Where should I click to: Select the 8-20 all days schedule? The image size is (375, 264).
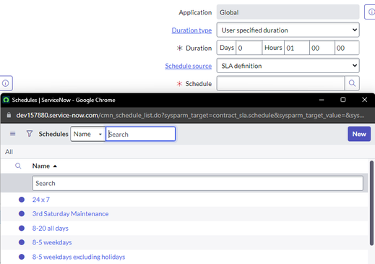tap(51, 228)
